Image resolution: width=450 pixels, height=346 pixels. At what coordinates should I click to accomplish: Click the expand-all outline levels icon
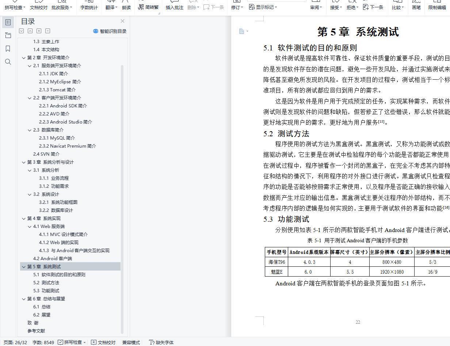tap(22, 31)
